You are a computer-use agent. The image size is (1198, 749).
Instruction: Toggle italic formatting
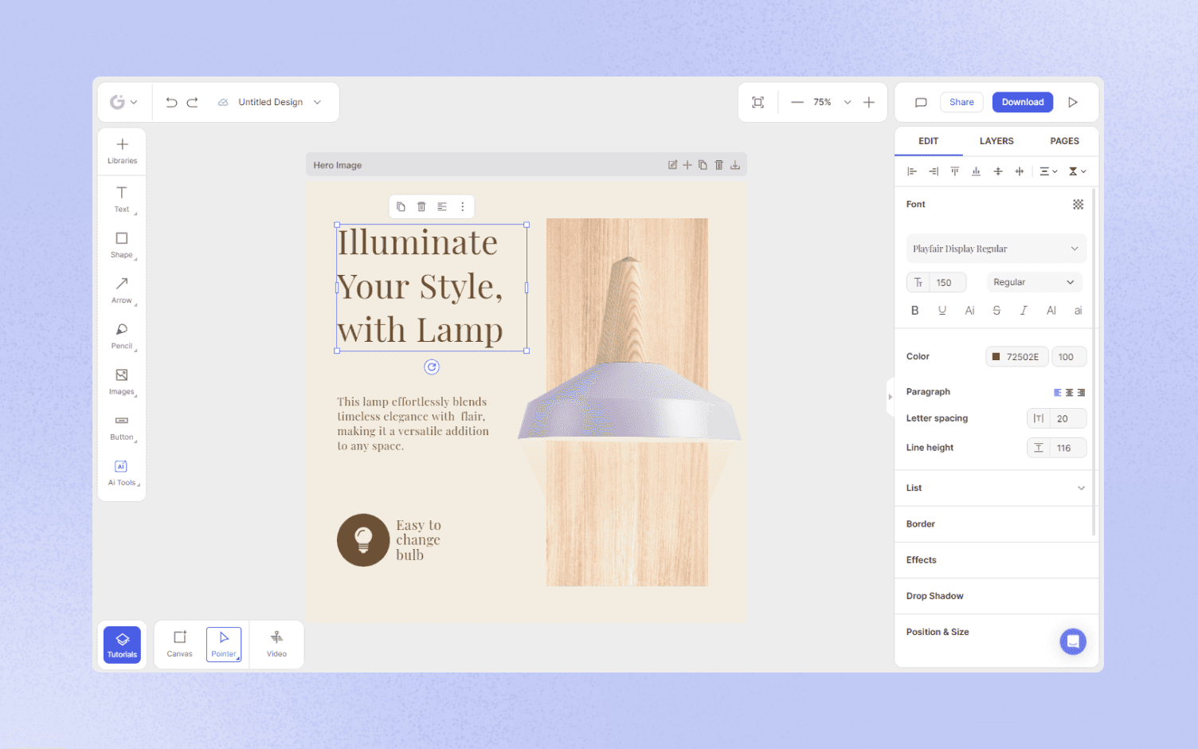(1024, 311)
